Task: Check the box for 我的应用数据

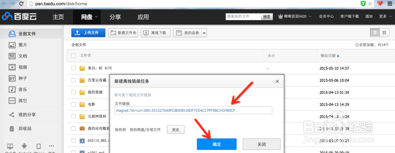Action: tap(73, 129)
